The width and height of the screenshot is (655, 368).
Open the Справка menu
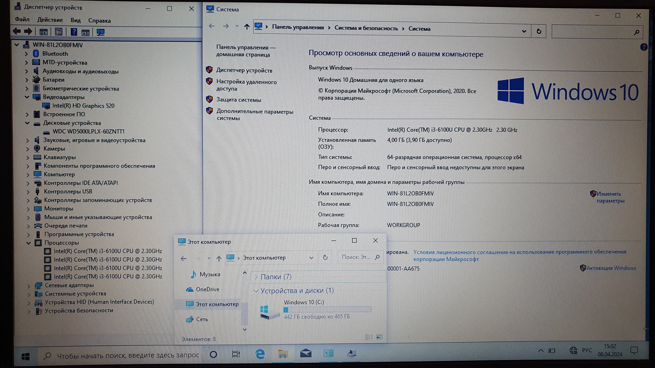click(x=99, y=21)
